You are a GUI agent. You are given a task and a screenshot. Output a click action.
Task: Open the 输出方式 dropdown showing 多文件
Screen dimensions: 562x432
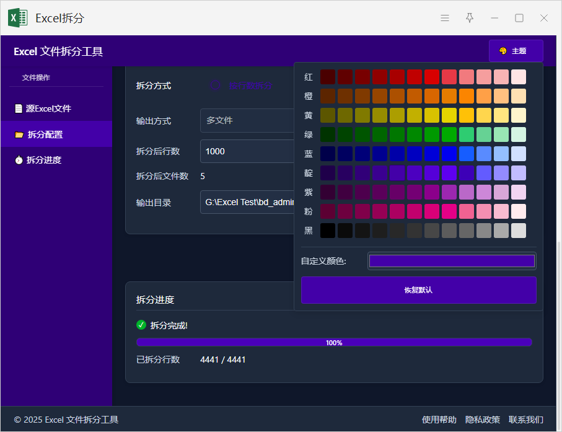pyautogui.click(x=247, y=120)
